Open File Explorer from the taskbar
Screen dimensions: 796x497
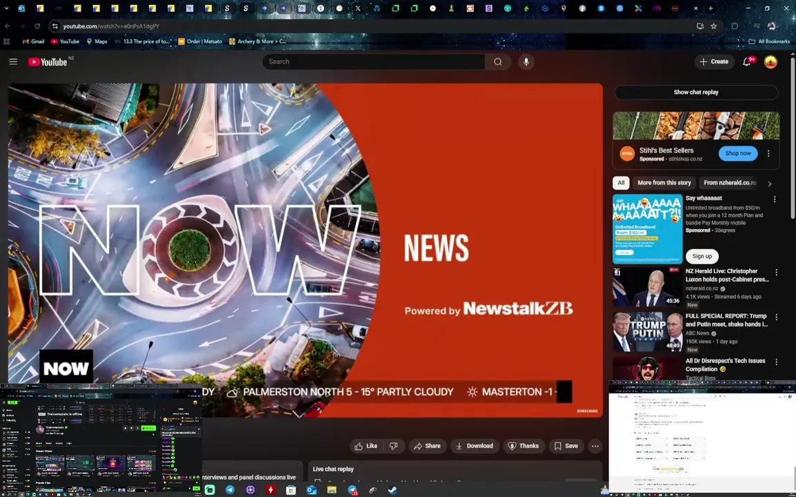pos(332,490)
